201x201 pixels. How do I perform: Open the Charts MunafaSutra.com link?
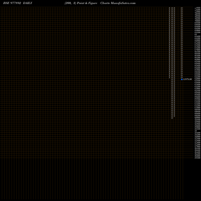click(x=118, y=3)
